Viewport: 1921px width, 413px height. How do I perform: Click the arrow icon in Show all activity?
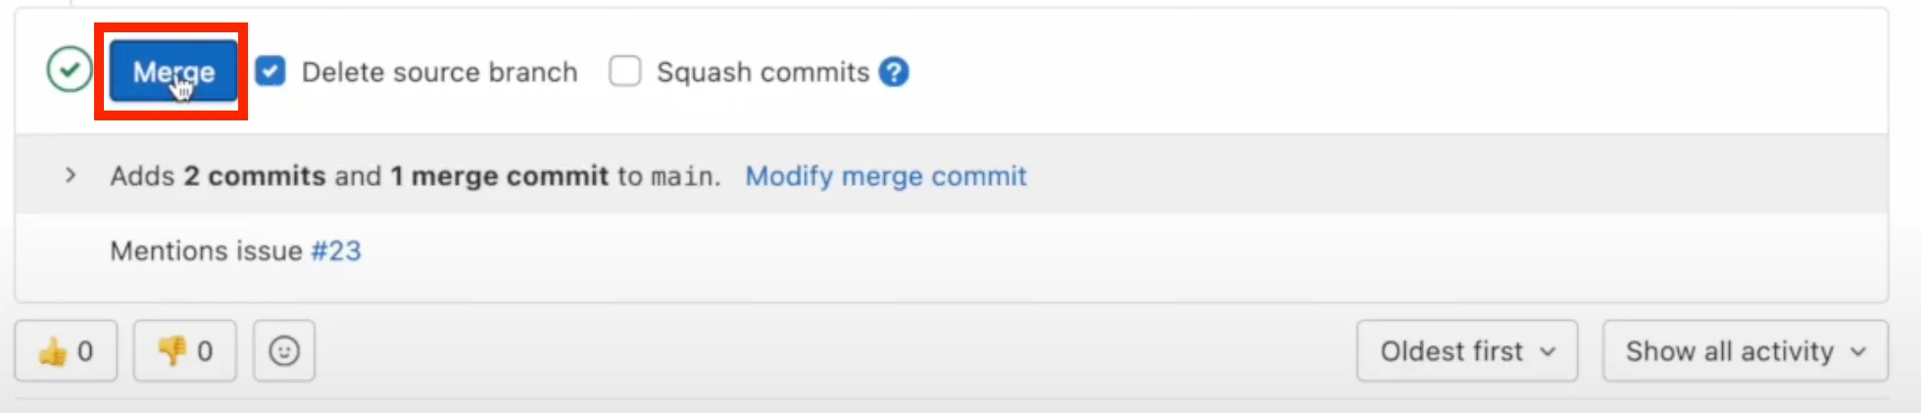[x=1858, y=351]
